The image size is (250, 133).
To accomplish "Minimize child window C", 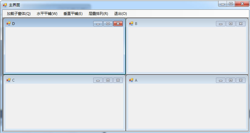I will click(98, 80).
